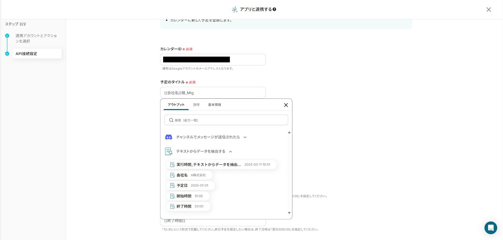This screenshot has height=240, width=503.
Task: Close the app integration dialog
Action: [x=489, y=9]
